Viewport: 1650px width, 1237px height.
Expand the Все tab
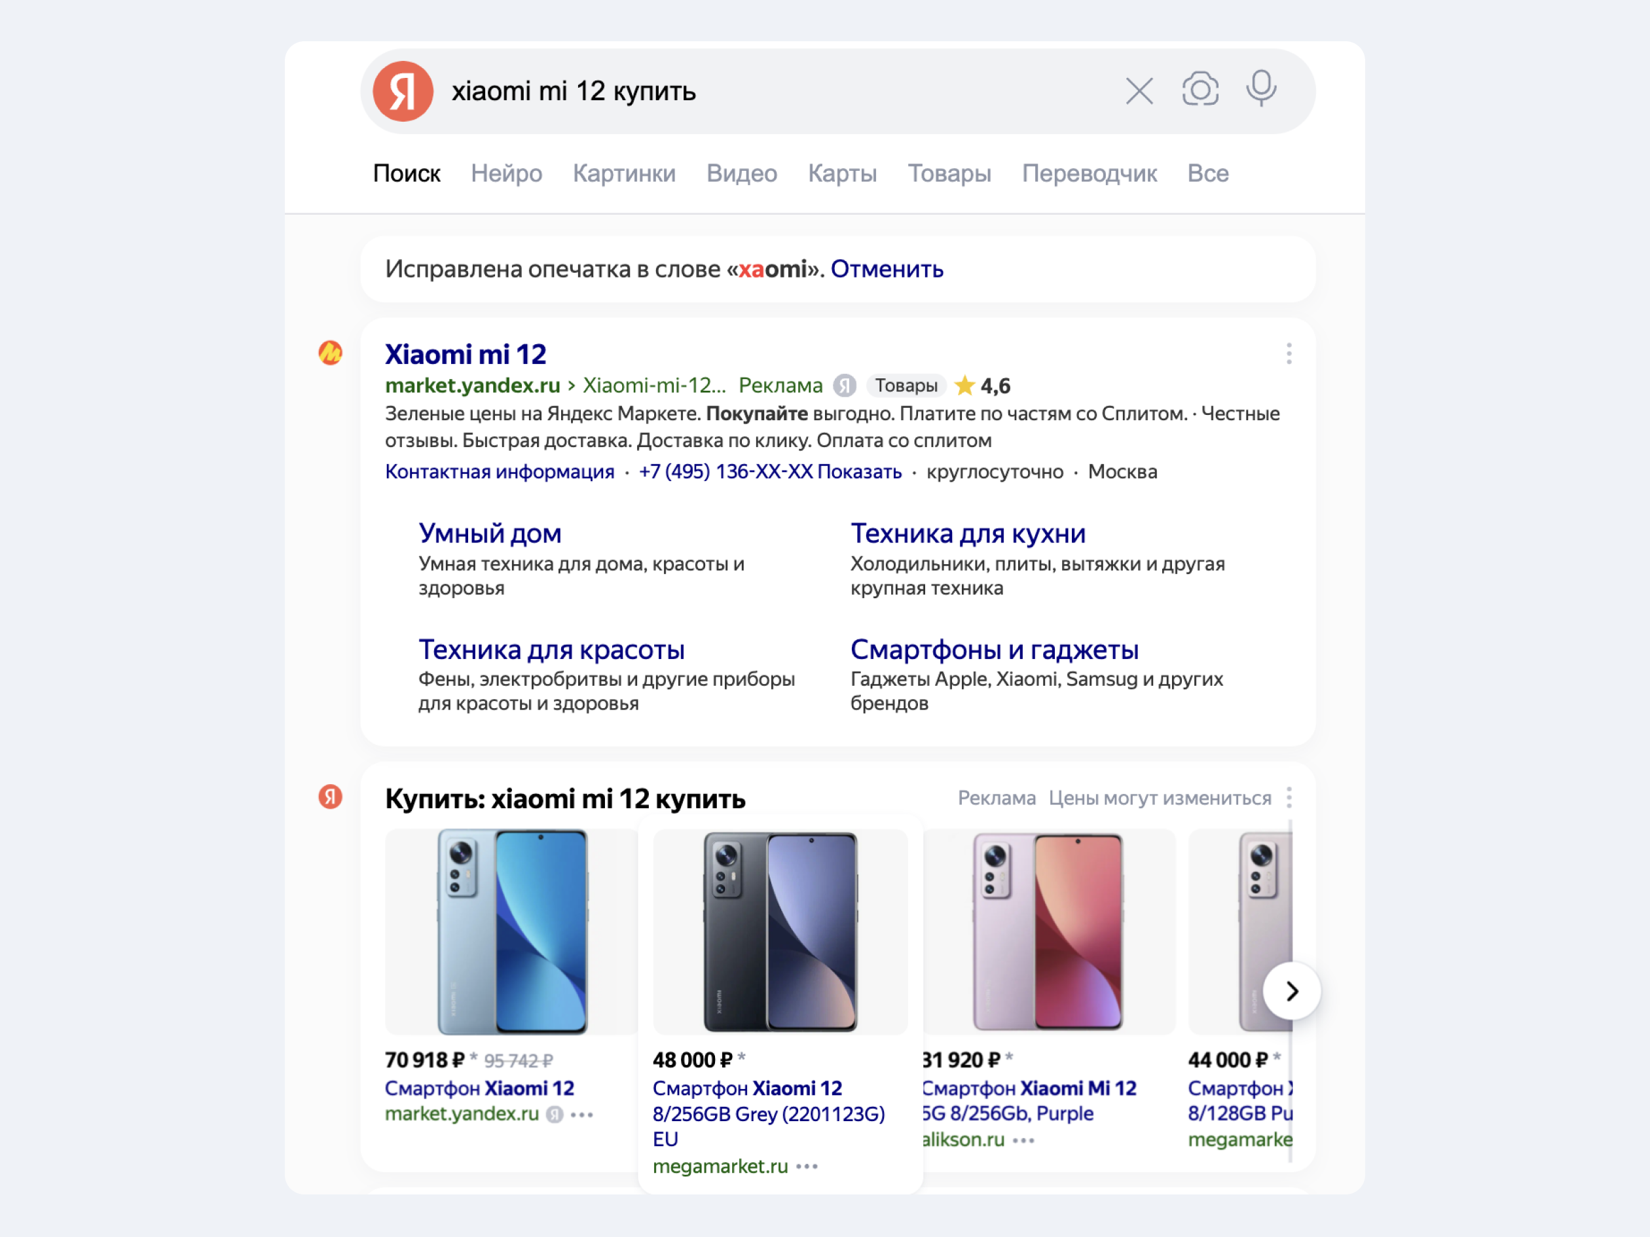[1207, 173]
